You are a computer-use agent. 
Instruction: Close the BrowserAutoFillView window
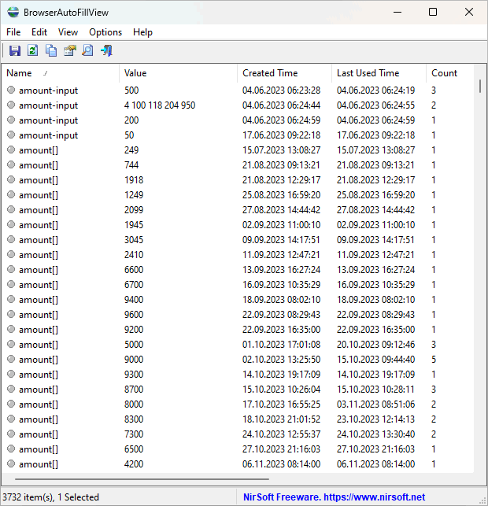[469, 13]
